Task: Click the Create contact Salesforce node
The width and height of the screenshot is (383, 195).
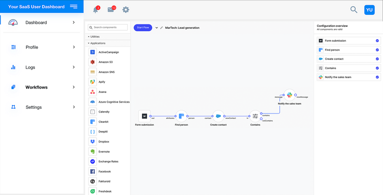Action: point(218,116)
